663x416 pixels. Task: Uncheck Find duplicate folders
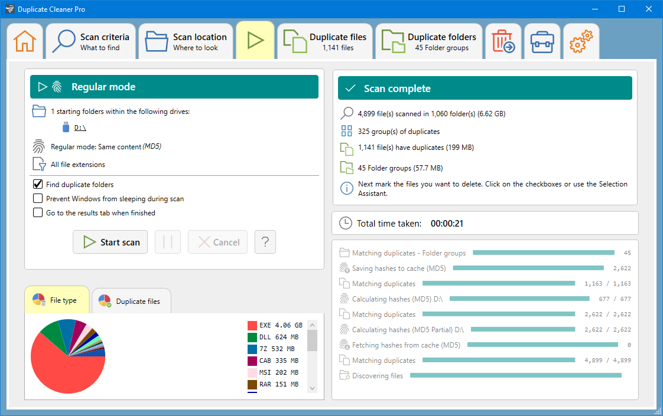click(38, 184)
